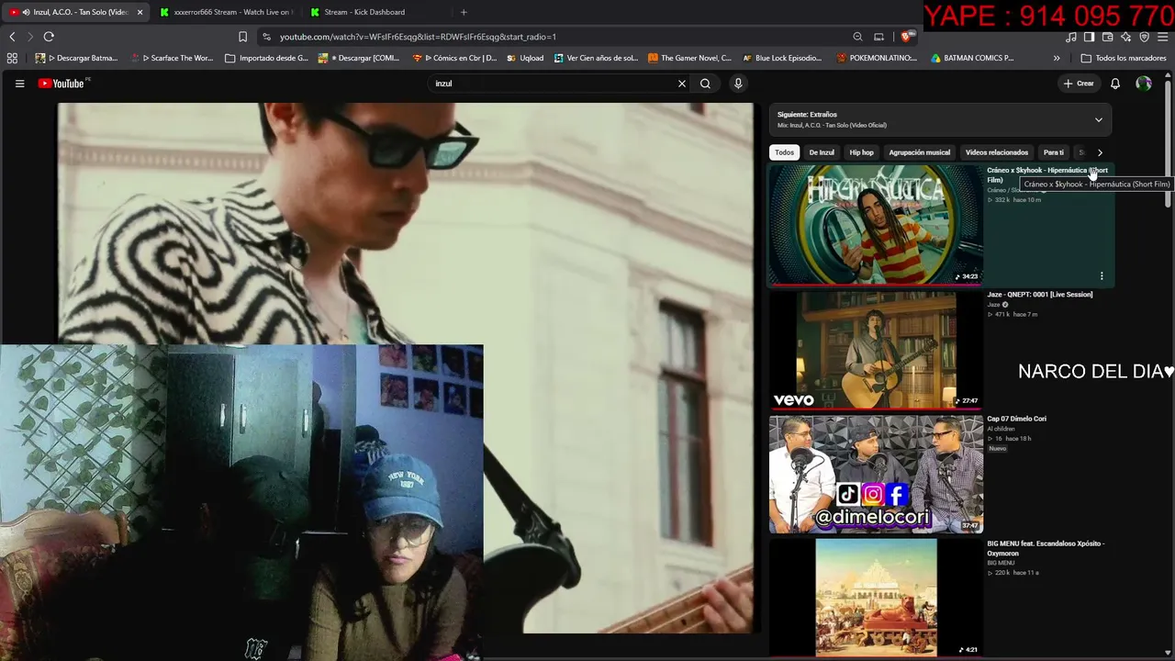Bookmark this page with the bookmark icon

coord(242,37)
